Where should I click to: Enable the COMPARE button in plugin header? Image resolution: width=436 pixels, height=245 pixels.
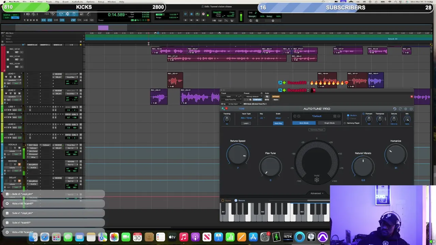click(x=257, y=100)
